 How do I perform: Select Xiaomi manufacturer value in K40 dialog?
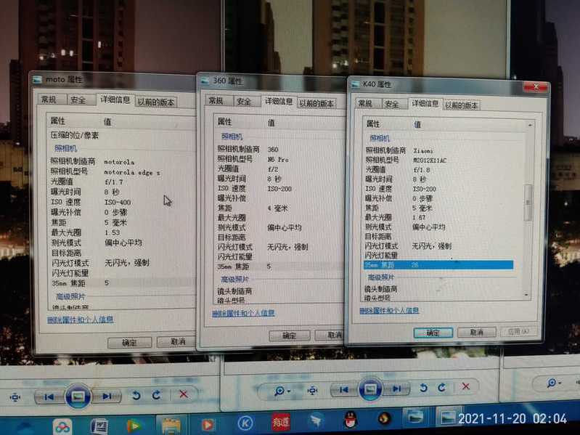point(422,151)
